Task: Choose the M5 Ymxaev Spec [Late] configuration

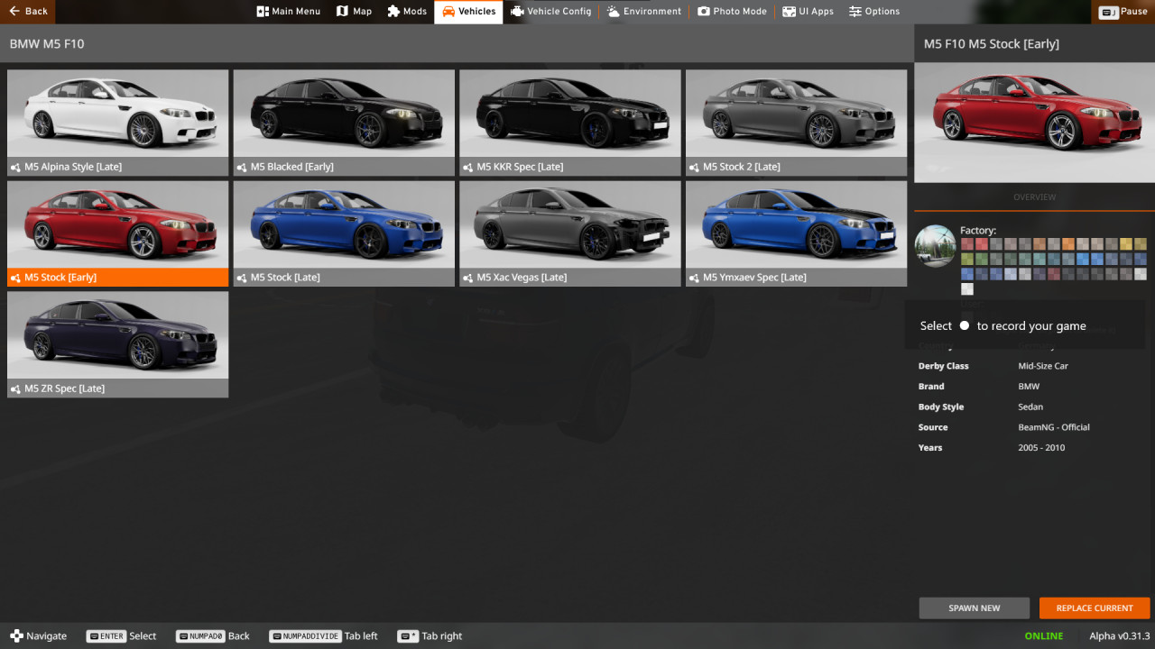Action: click(796, 233)
